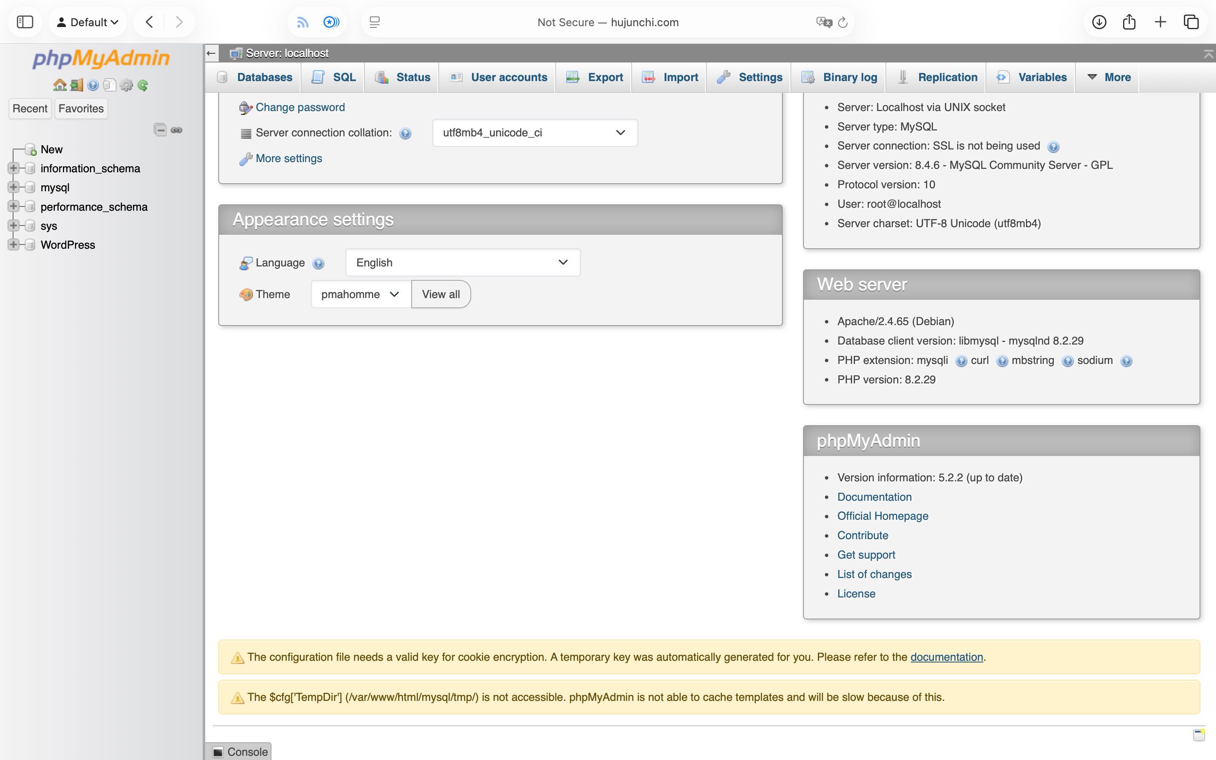Click the View all themes button
The width and height of the screenshot is (1216, 760).
[x=441, y=294]
